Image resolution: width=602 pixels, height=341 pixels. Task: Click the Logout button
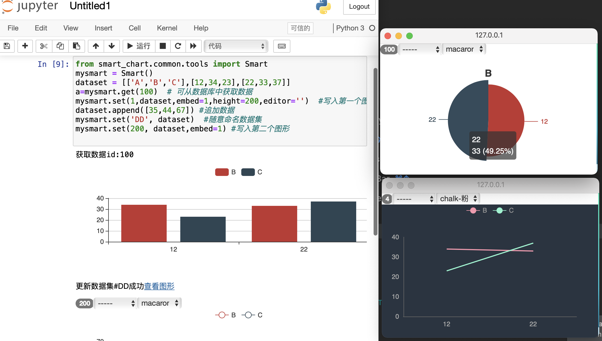359,7
